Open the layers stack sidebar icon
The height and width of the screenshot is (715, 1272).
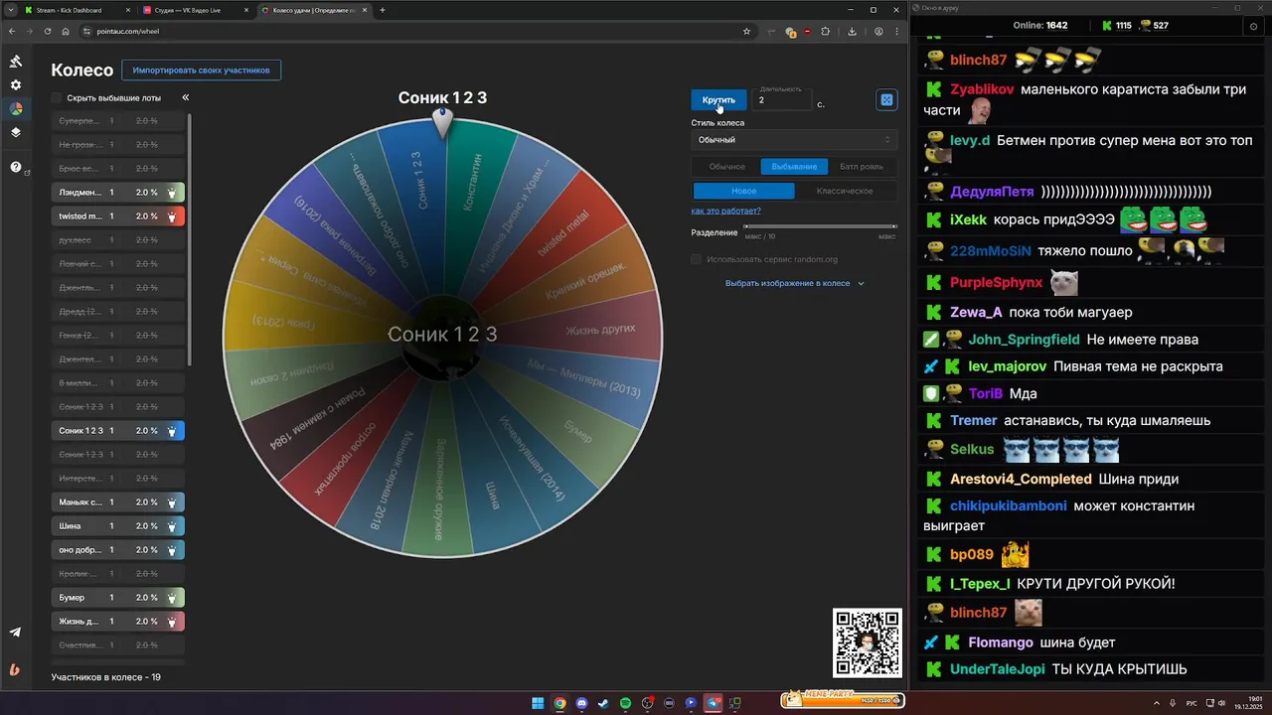coord(16,132)
